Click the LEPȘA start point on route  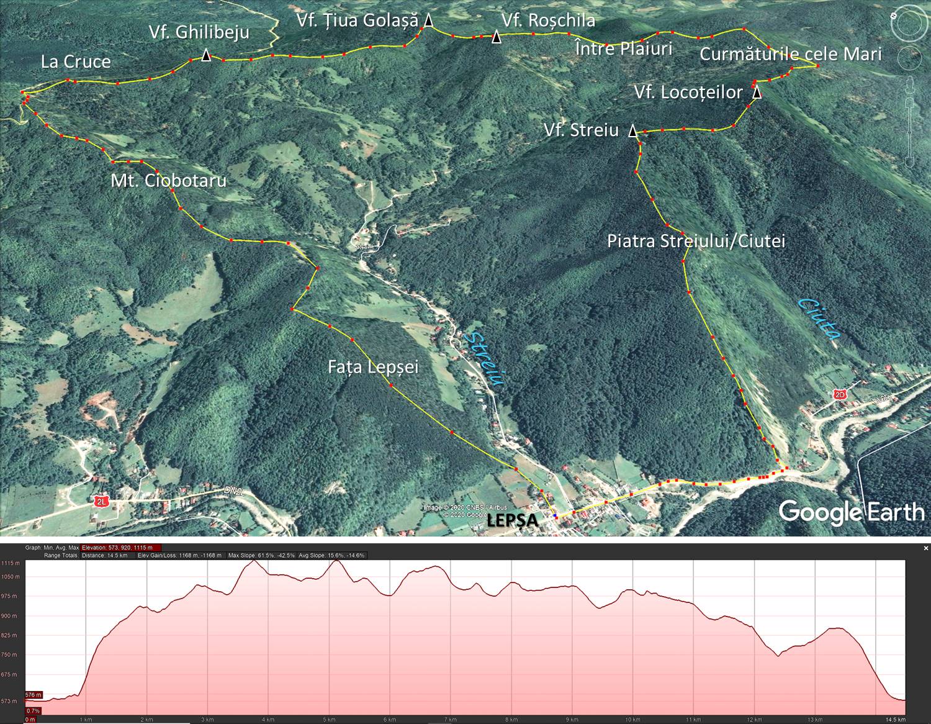555,517
